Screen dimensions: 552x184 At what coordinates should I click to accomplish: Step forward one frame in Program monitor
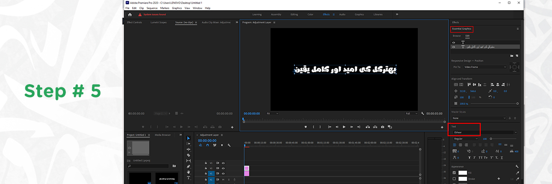352,126
